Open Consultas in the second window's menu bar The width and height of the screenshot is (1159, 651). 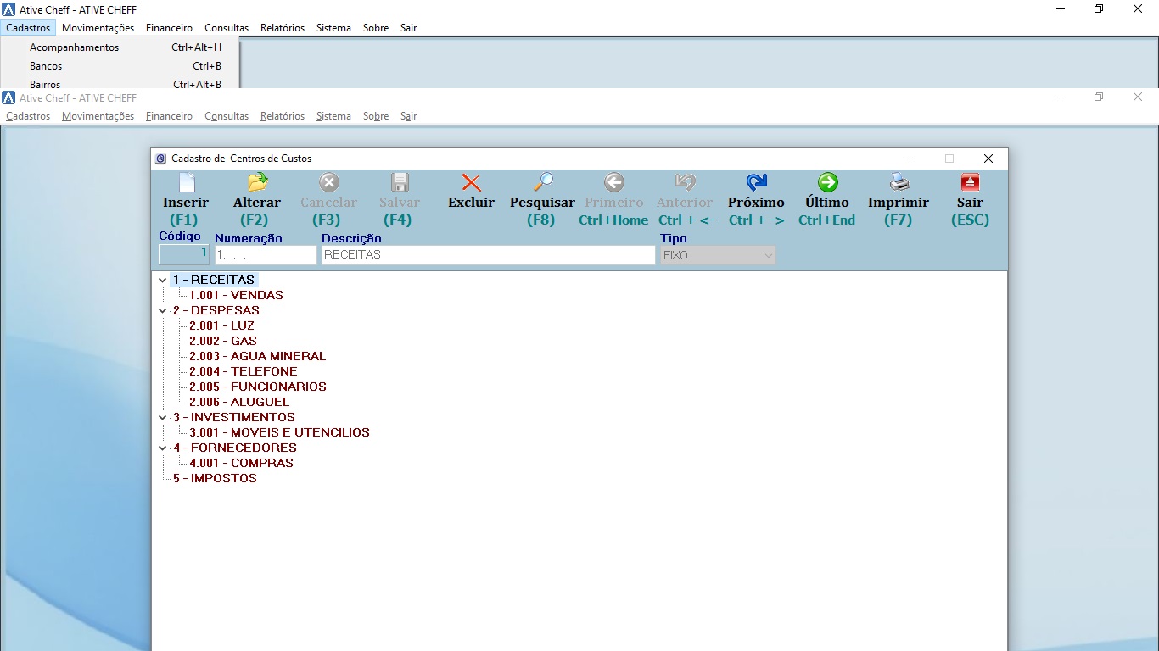(227, 116)
